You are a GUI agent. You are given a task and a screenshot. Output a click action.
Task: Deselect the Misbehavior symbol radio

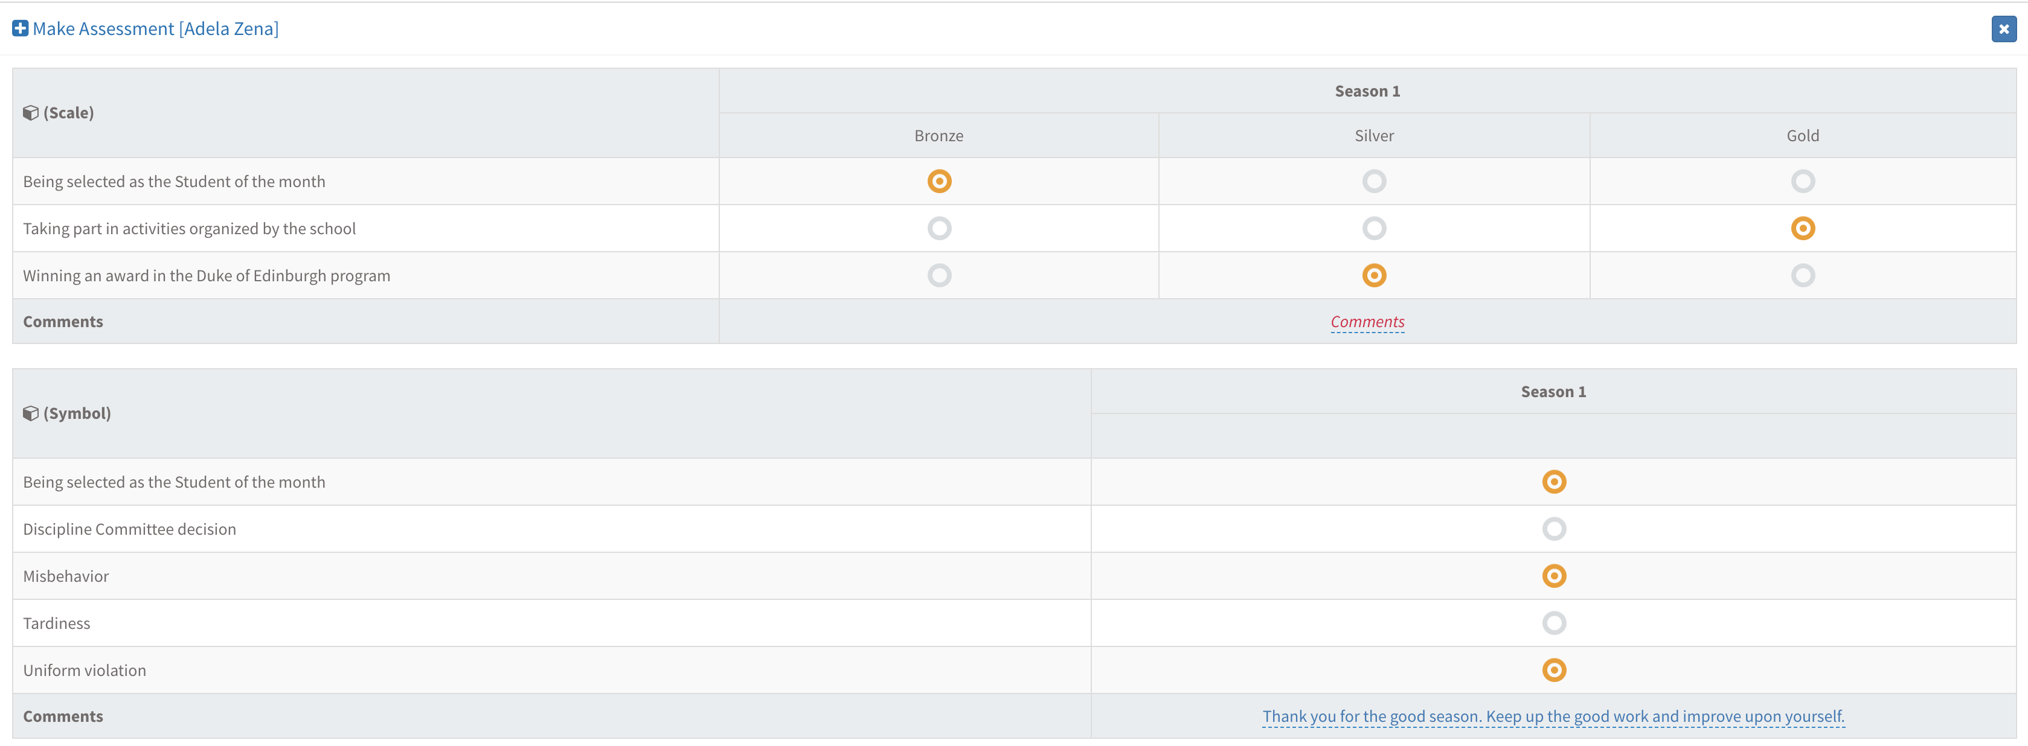1553,577
